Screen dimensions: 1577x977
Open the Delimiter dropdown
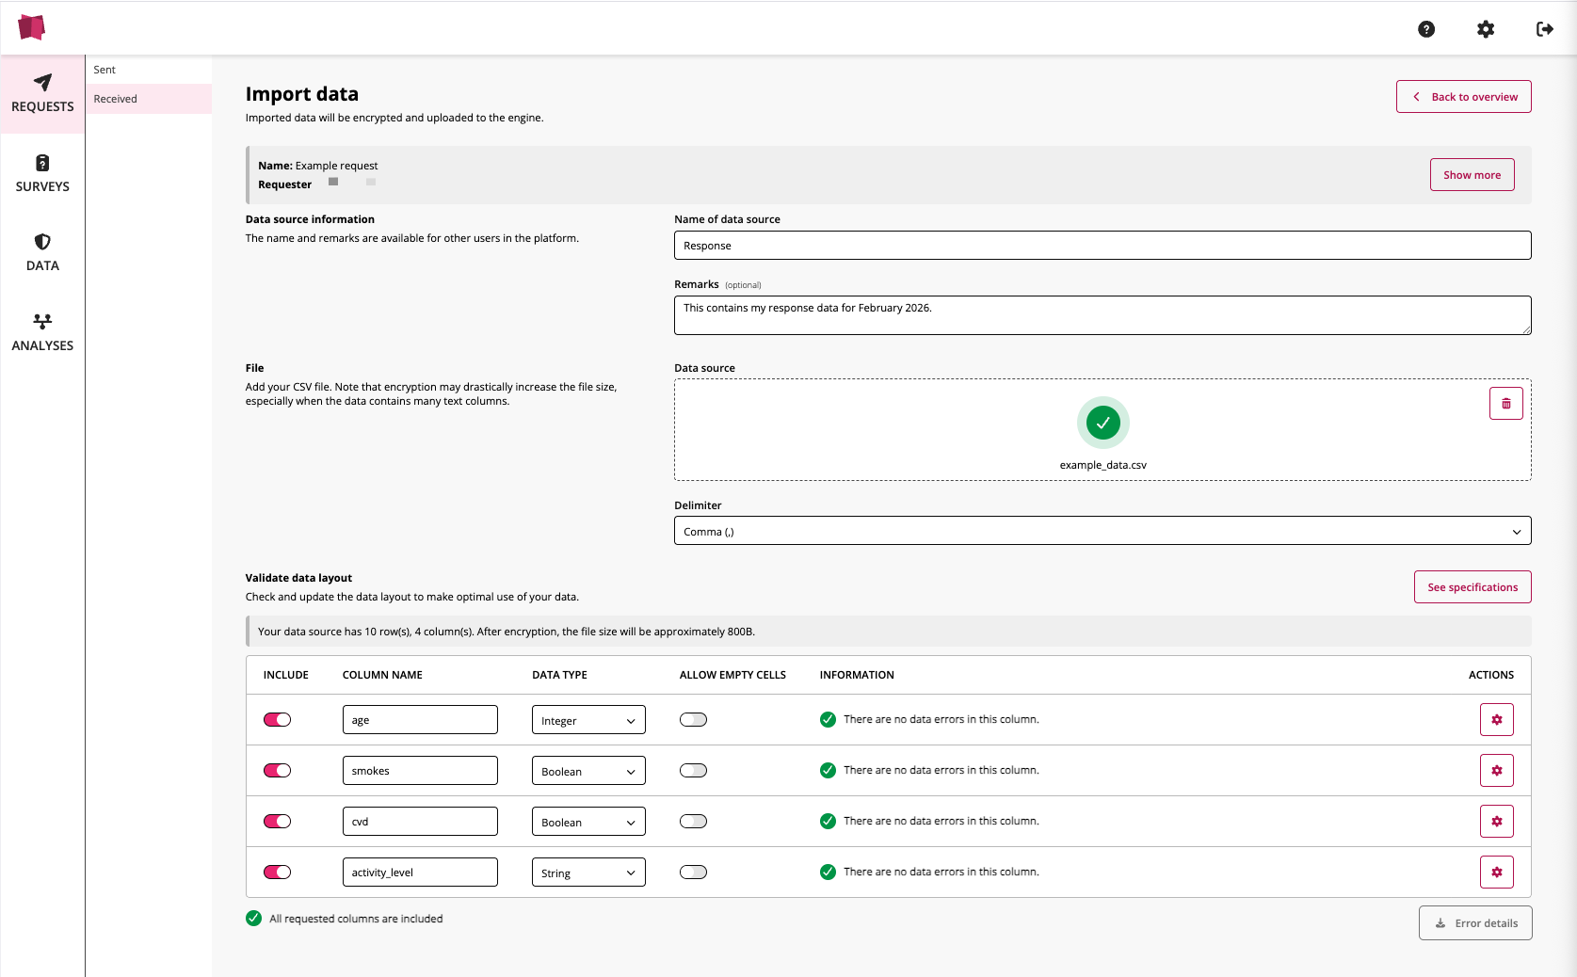tap(1102, 531)
